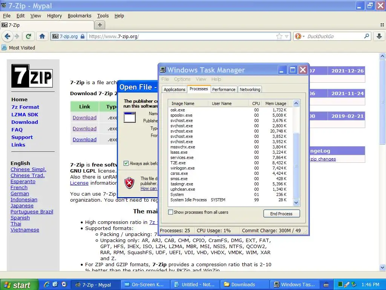
Task: Sort processes by Image Name column
Action: coord(188,103)
